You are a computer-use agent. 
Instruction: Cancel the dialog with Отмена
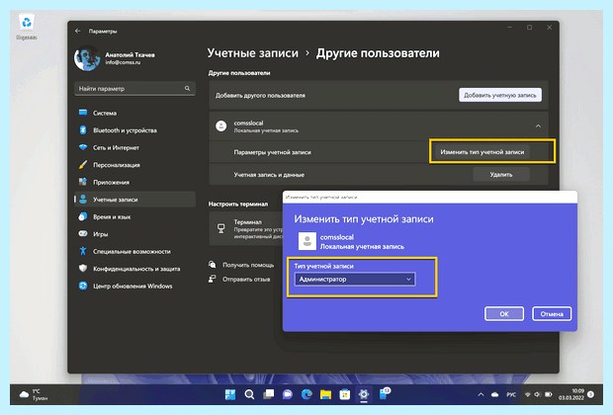tap(552, 314)
